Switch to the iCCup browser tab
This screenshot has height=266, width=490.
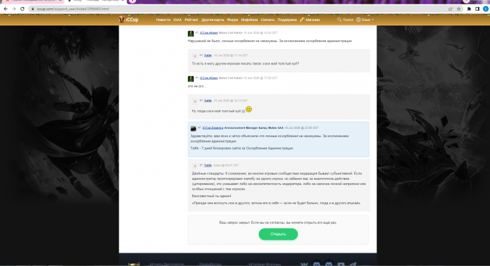[95, 1]
